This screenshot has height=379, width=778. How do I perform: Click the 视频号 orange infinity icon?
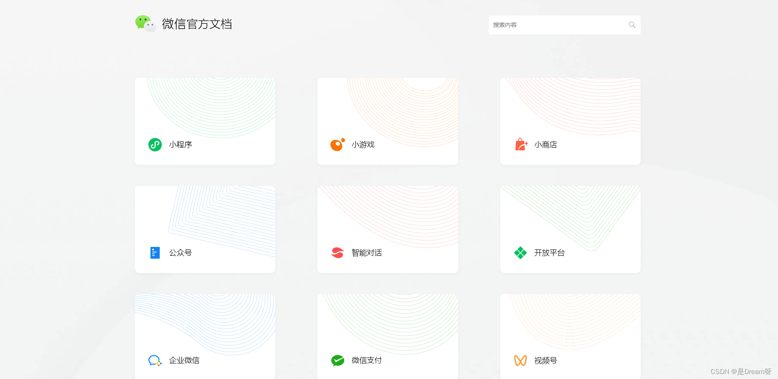tap(520, 360)
